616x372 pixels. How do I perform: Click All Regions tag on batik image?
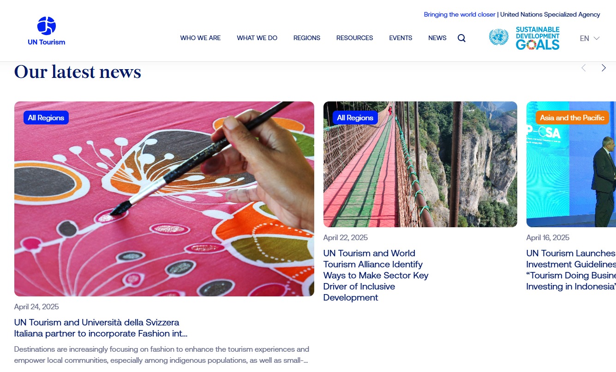coord(46,118)
